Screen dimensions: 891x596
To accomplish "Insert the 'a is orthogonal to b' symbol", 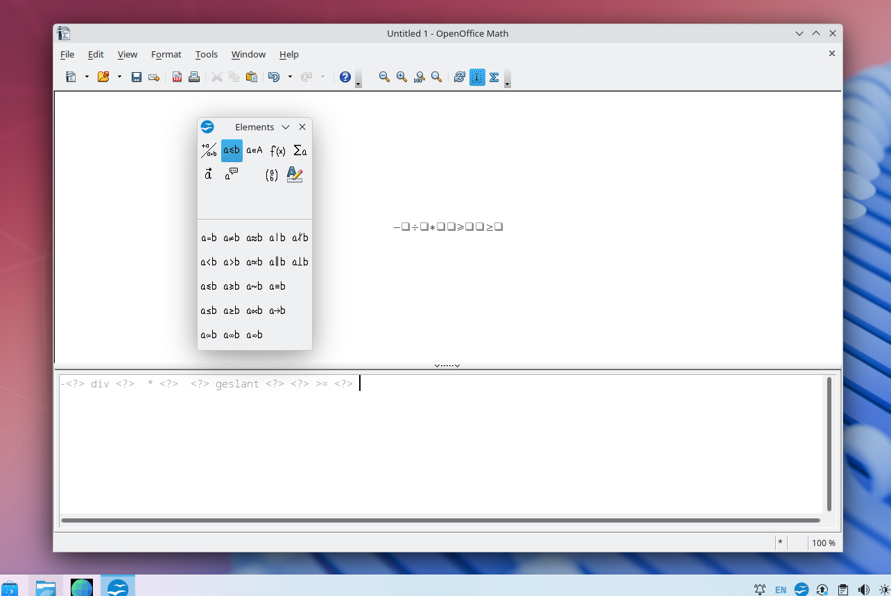I will point(300,262).
